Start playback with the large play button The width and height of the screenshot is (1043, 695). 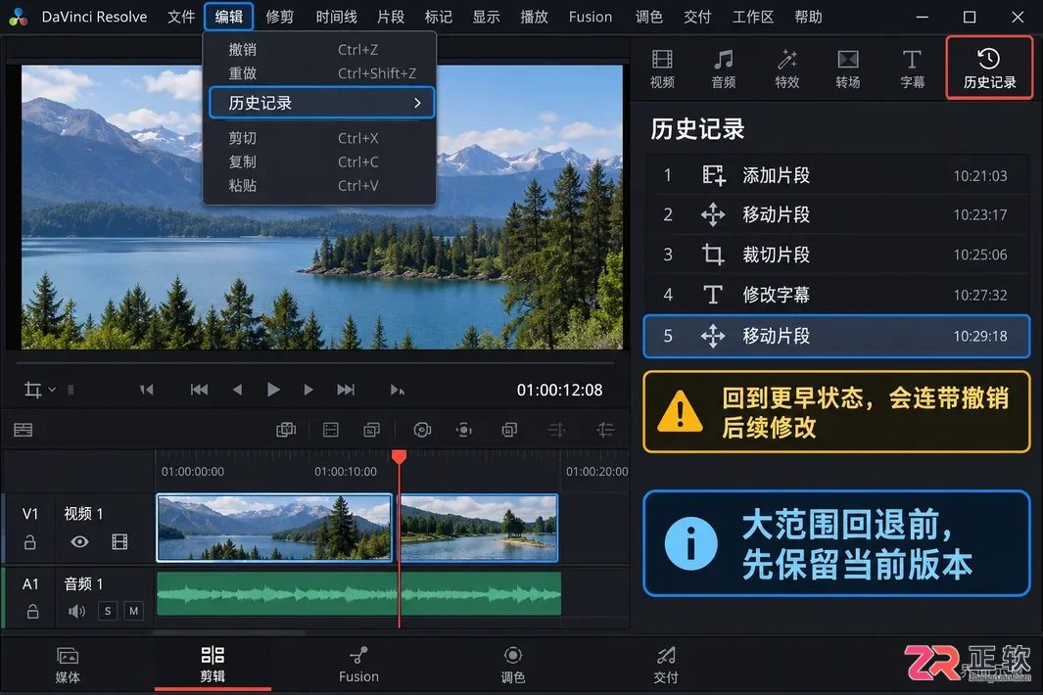click(x=272, y=390)
